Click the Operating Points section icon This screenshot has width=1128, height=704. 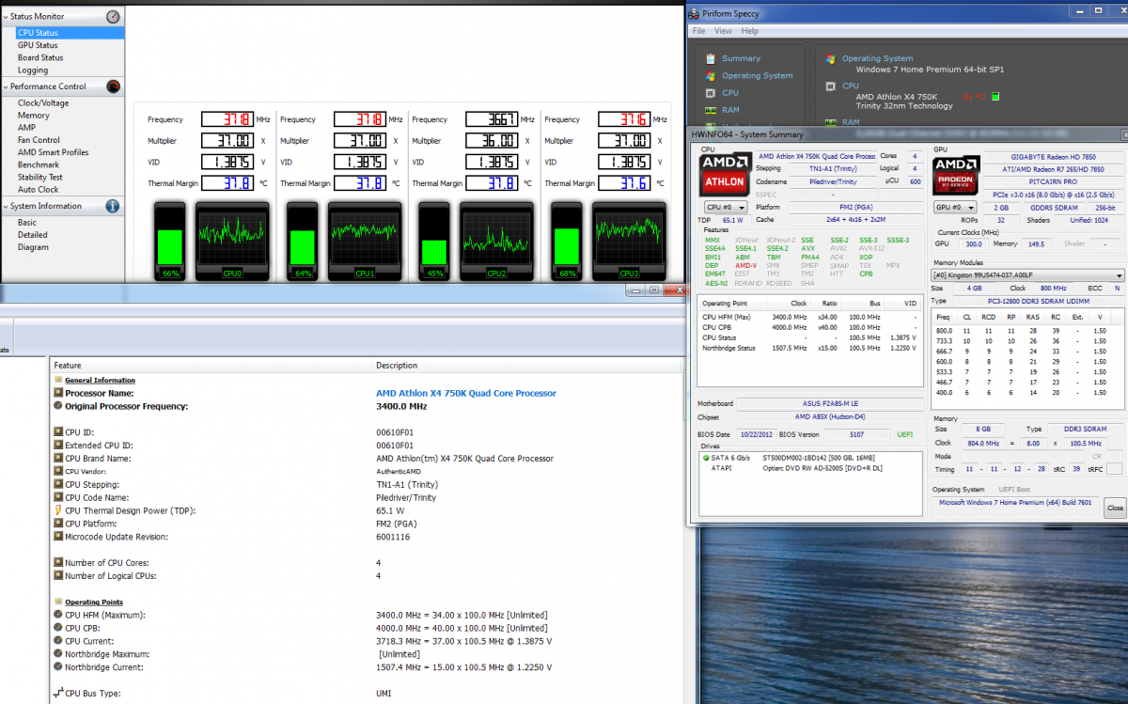click(x=58, y=602)
